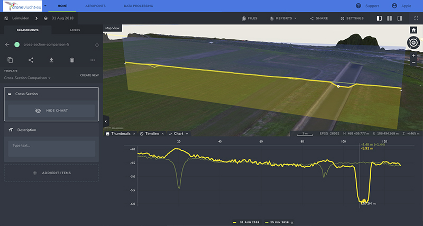Screen dimensions: 423x226
Task: Open Cross-Section Comparison template dropdown
Action: (x=27, y=78)
